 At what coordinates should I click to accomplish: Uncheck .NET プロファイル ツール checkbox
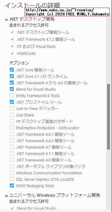pos(12,102)
